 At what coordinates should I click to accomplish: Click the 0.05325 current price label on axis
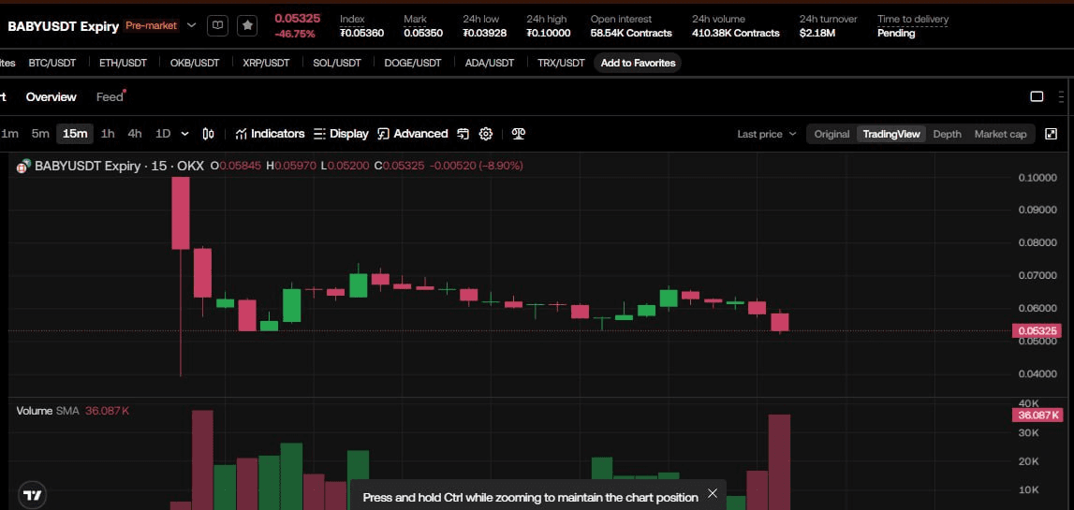coord(1037,330)
